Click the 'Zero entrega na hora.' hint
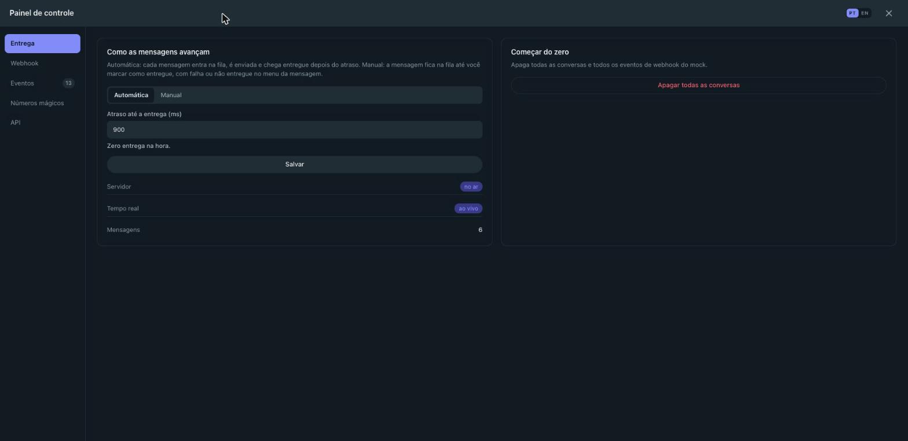 [138, 146]
